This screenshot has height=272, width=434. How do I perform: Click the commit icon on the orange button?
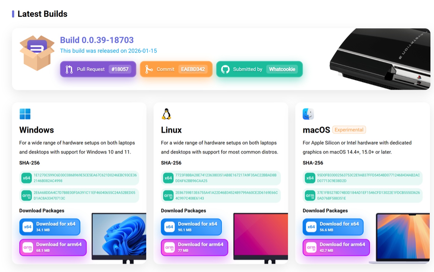(149, 69)
